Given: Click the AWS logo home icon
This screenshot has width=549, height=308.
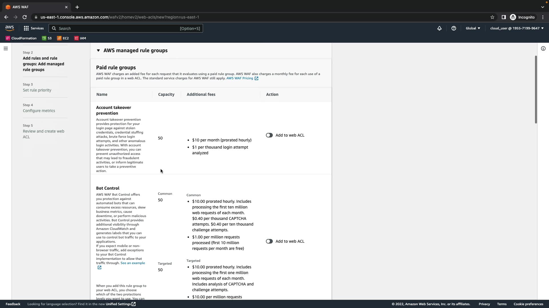Looking at the screenshot, I should pyautogui.click(x=9, y=28).
